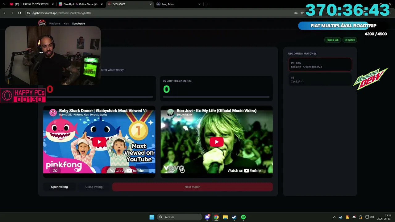Close the Song Trivia tab
Image resolution: width=395 pixels, height=222 pixels.
pyautogui.click(x=199, y=4)
